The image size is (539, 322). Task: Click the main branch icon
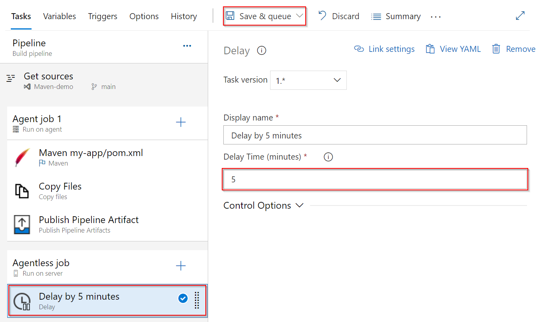[94, 87]
